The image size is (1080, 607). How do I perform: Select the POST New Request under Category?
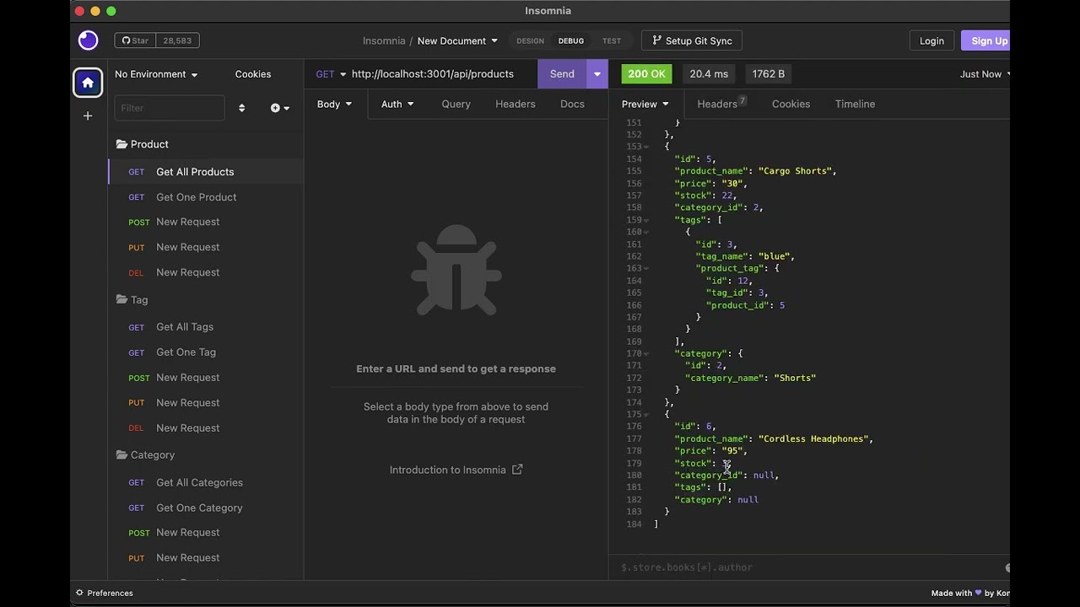[206, 533]
